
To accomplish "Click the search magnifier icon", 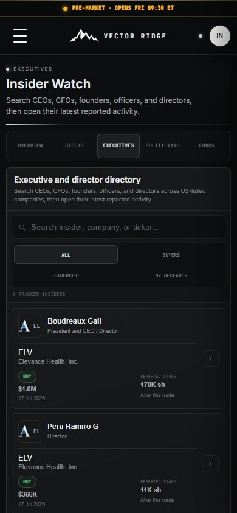I will [x=22, y=227].
